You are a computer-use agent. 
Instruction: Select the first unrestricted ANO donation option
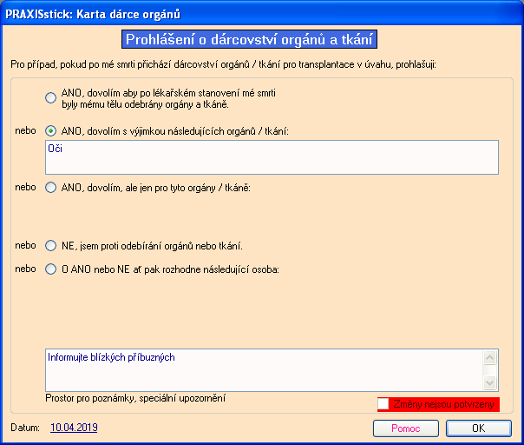51,97
